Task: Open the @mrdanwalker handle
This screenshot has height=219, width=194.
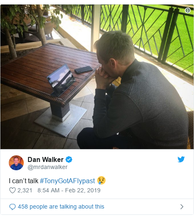Action: click(48, 167)
